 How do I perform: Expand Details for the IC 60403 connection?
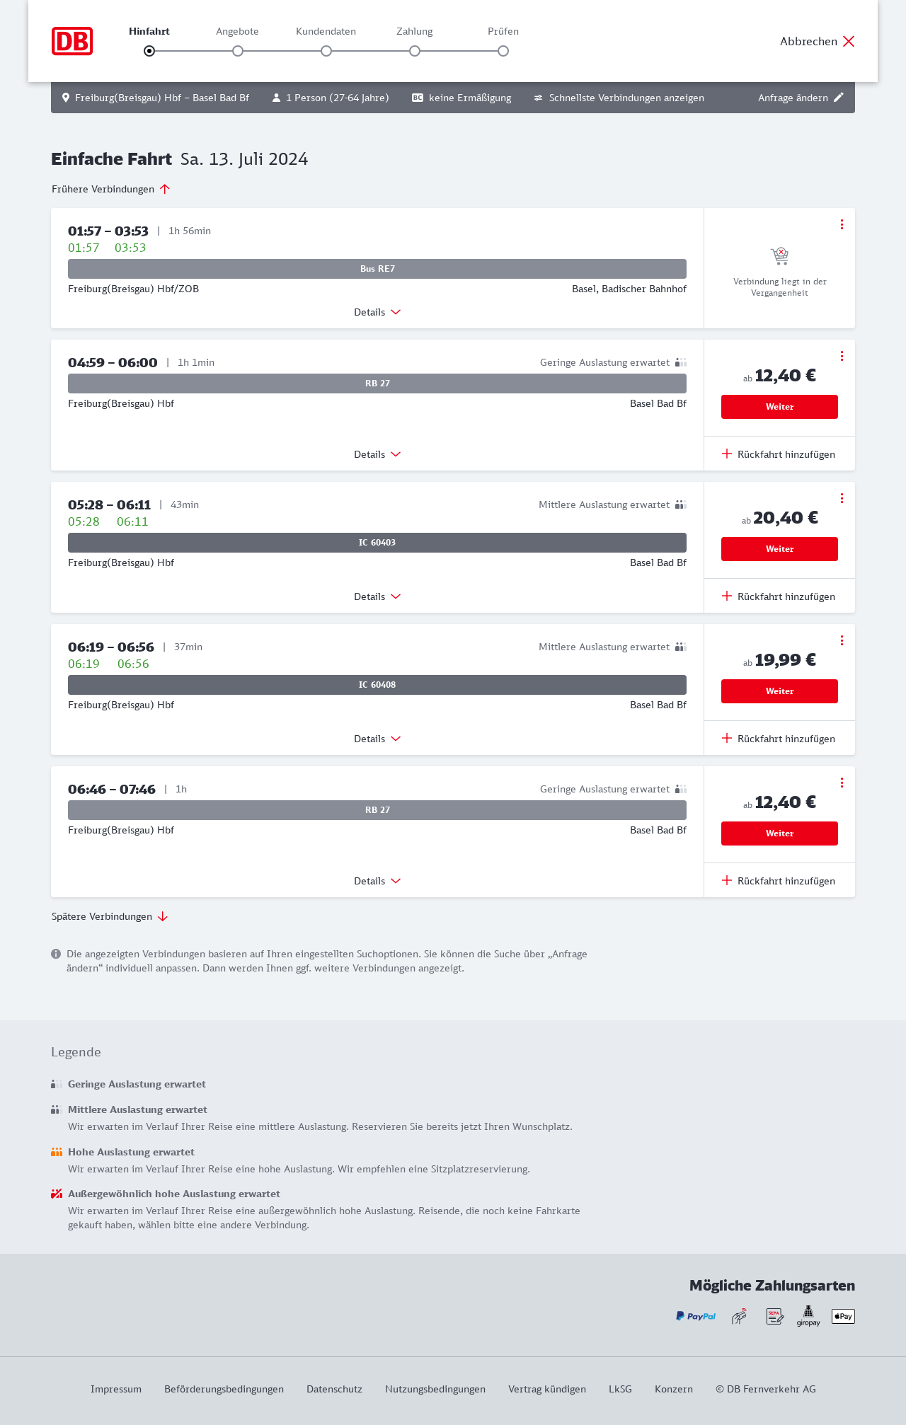(x=377, y=596)
